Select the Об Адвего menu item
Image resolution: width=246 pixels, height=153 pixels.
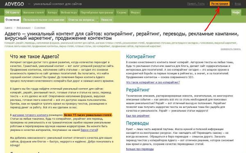[12, 12]
